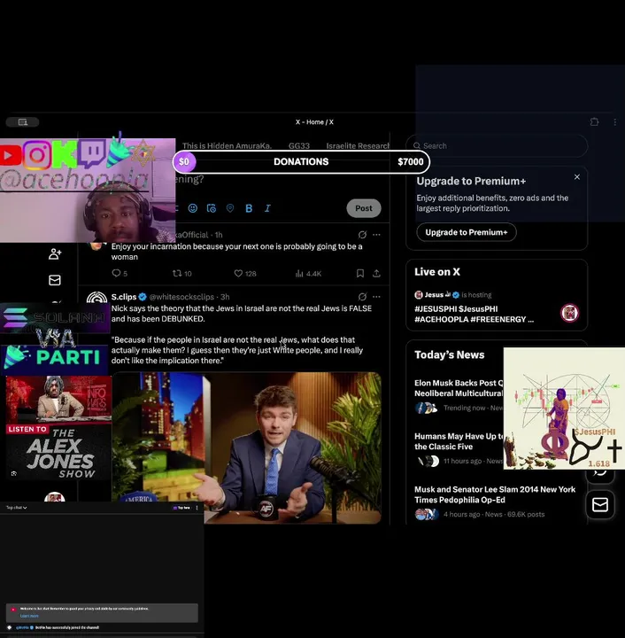The width and height of the screenshot is (625, 638).
Task: Open the @whitesocksclips handle link
Action: point(181,297)
